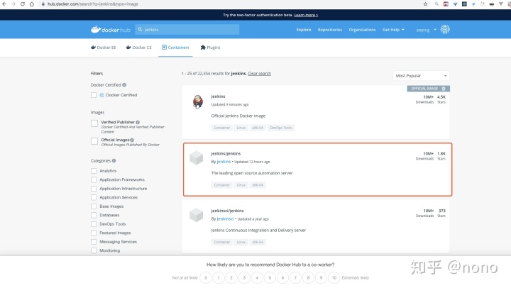This screenshot has height=288, width=511.
Task: Tick the Base Images checkbox
Action: 94,206
